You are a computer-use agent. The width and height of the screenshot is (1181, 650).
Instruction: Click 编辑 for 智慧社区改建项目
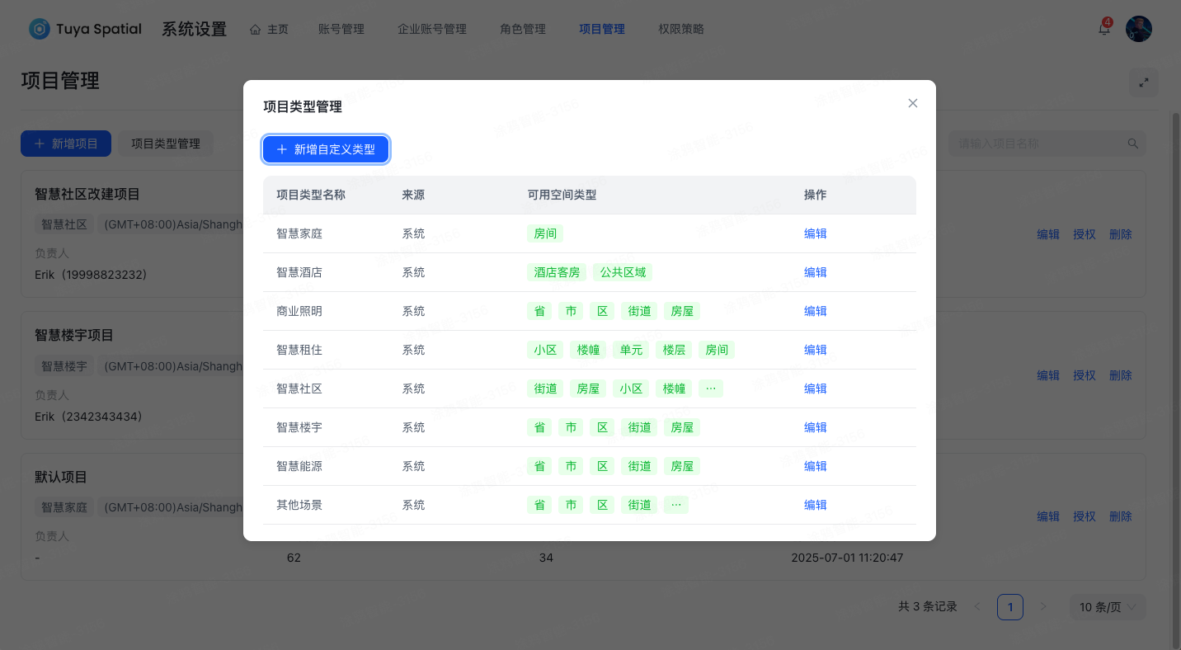[x=1048, y=234]
